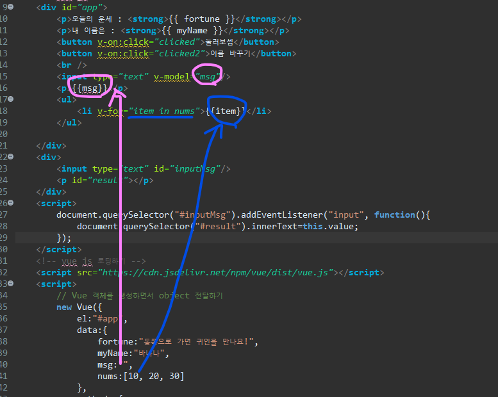The height and width of the screenshot is (397, 498).
Task: Click the "item in nums" v-for value
Action: [x=164, y=111]
